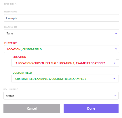This screenshot has height=118, width=122.
Task: Click the Field Name input containing Example
Action: pyautogui.click(x=62, y=18)
